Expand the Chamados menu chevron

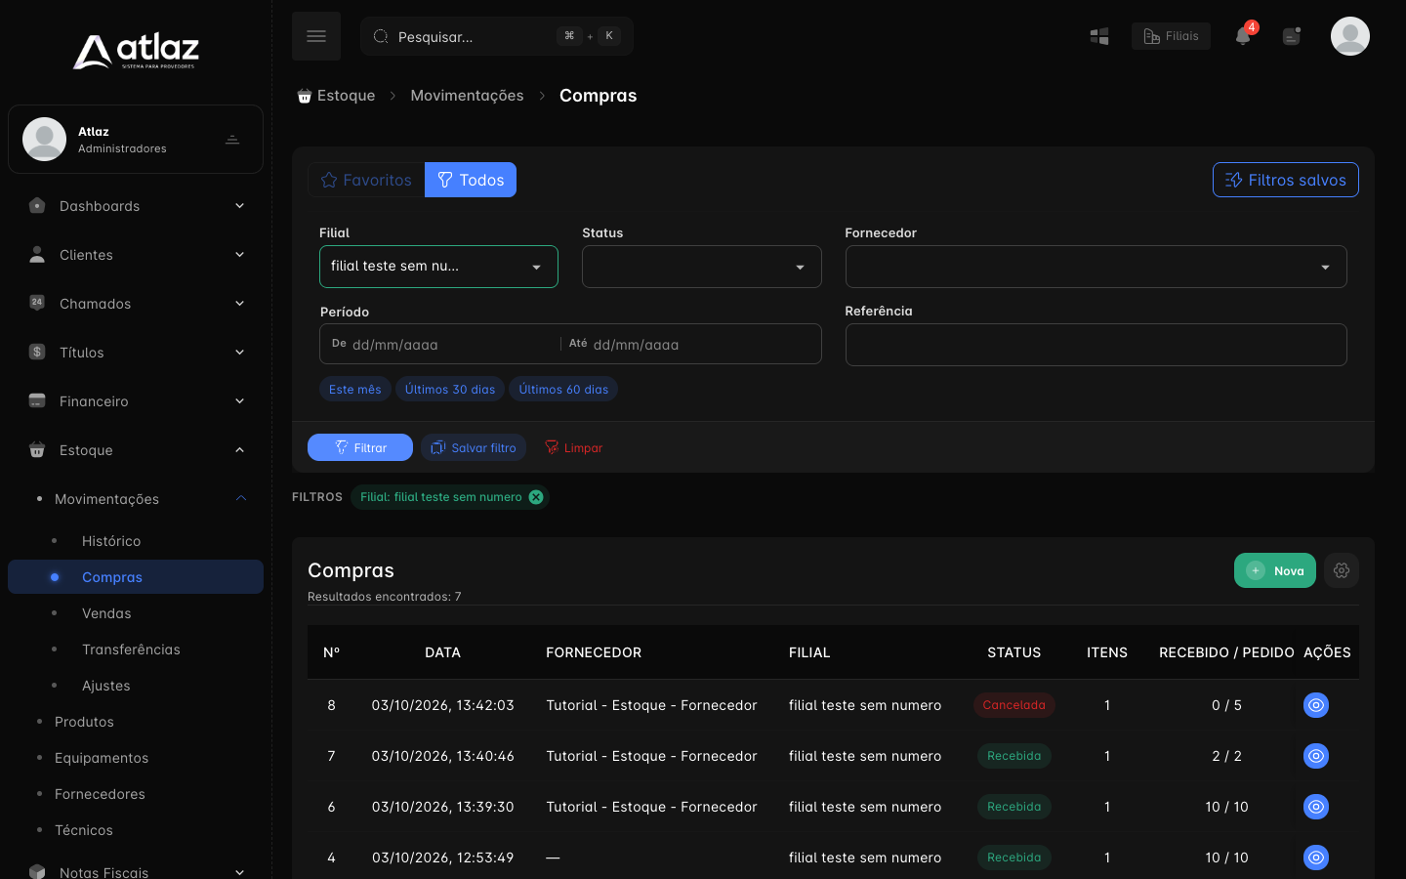[239, 304]
